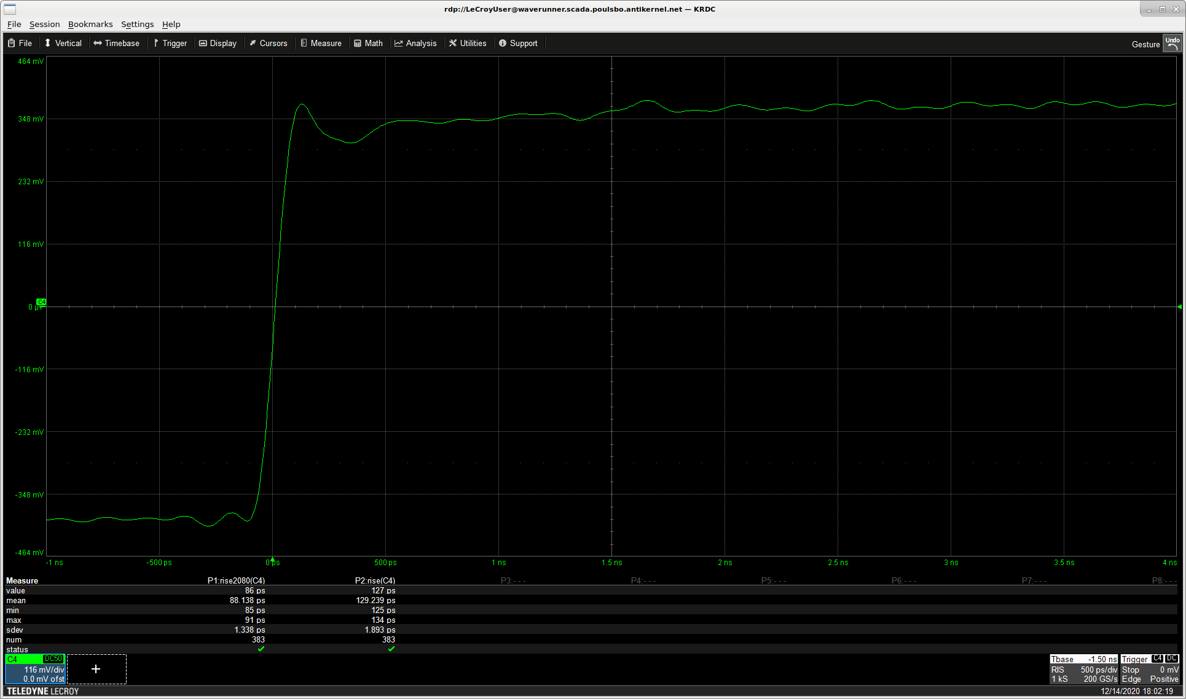Open the Support menu
Viewport: 1186px width, 699px height.
pos(518,43)
